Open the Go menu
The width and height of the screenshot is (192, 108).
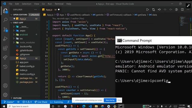(43, 4)
